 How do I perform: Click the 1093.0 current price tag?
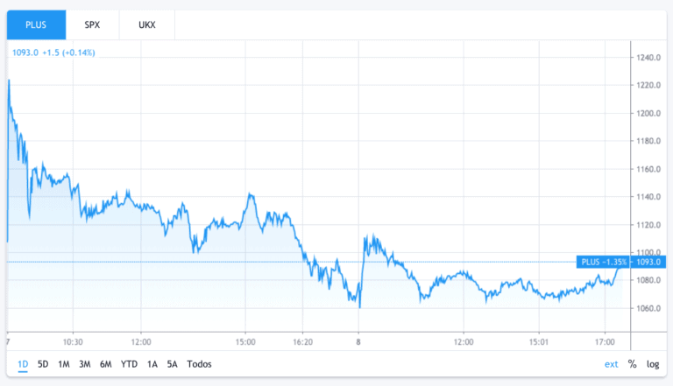tap(648, 262)
